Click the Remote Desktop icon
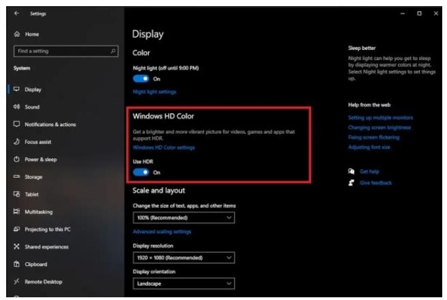Viewport: 447px width, 300px height. click(x=16, y=282)
